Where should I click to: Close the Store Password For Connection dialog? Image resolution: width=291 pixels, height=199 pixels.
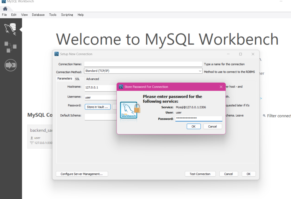pyautogui.click(x=221, y=87)
